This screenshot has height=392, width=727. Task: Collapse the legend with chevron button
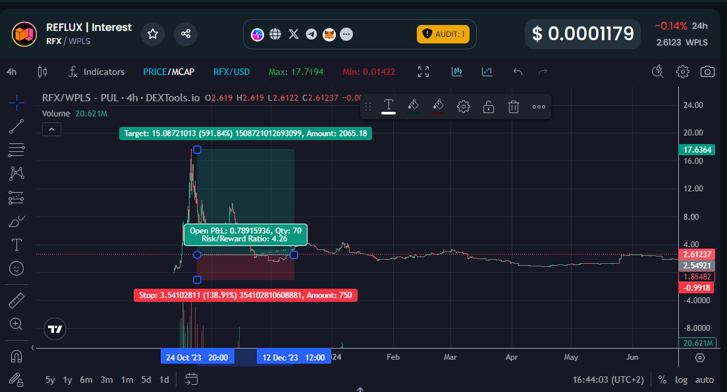[51, 130]
